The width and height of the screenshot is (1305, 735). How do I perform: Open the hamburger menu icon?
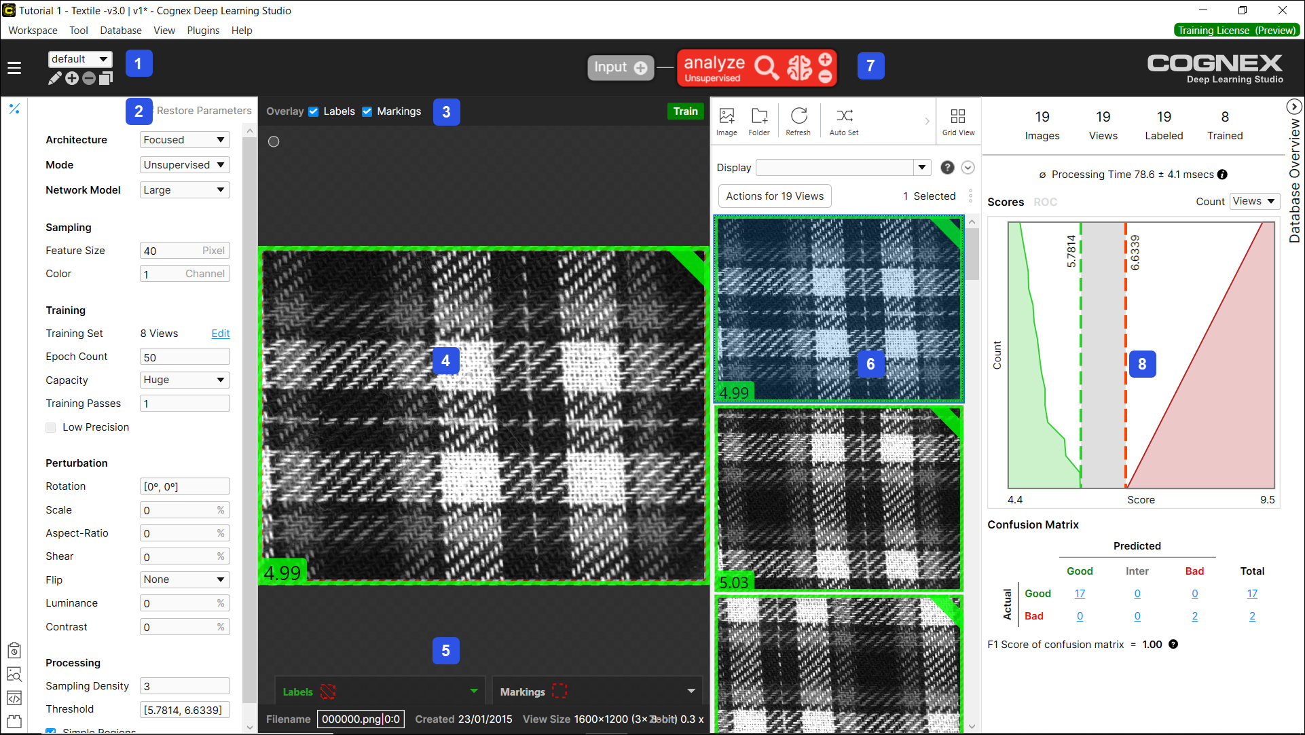[x=14, y=68]
